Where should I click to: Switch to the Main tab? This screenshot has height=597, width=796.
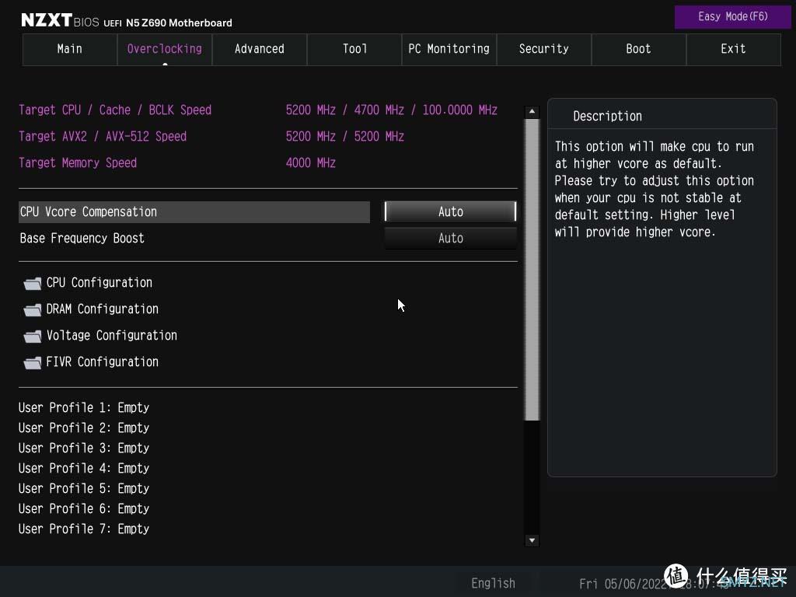tap(70, 49)
